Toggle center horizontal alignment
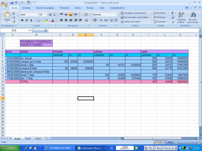The width and height of the screenshot is (202, 151). (x=66, y=20)
